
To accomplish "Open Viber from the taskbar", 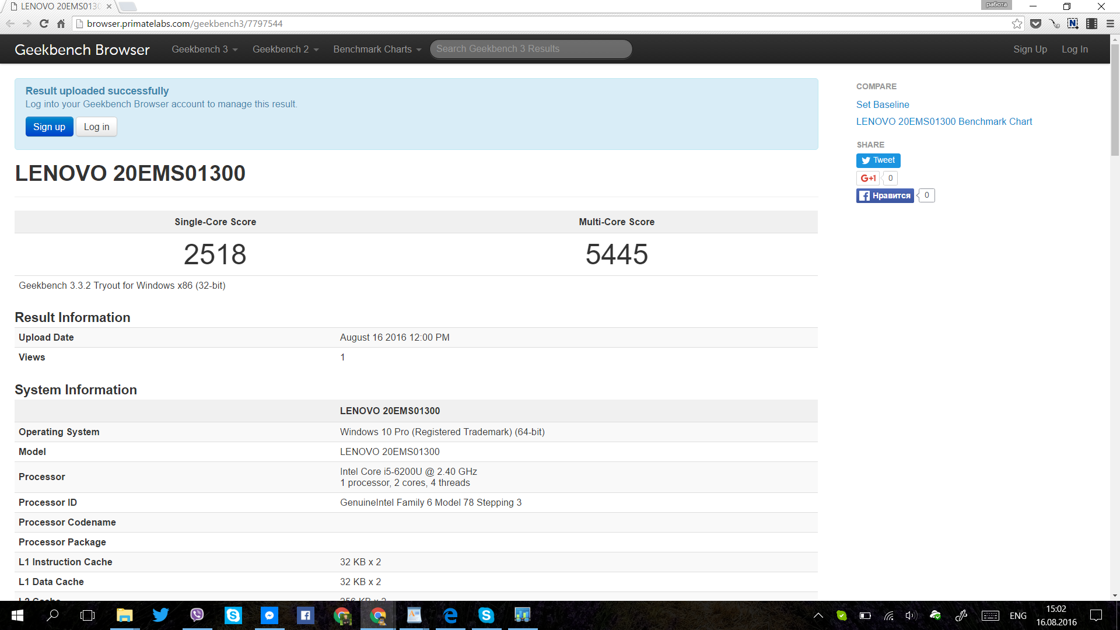I will (x=197, y=615).
